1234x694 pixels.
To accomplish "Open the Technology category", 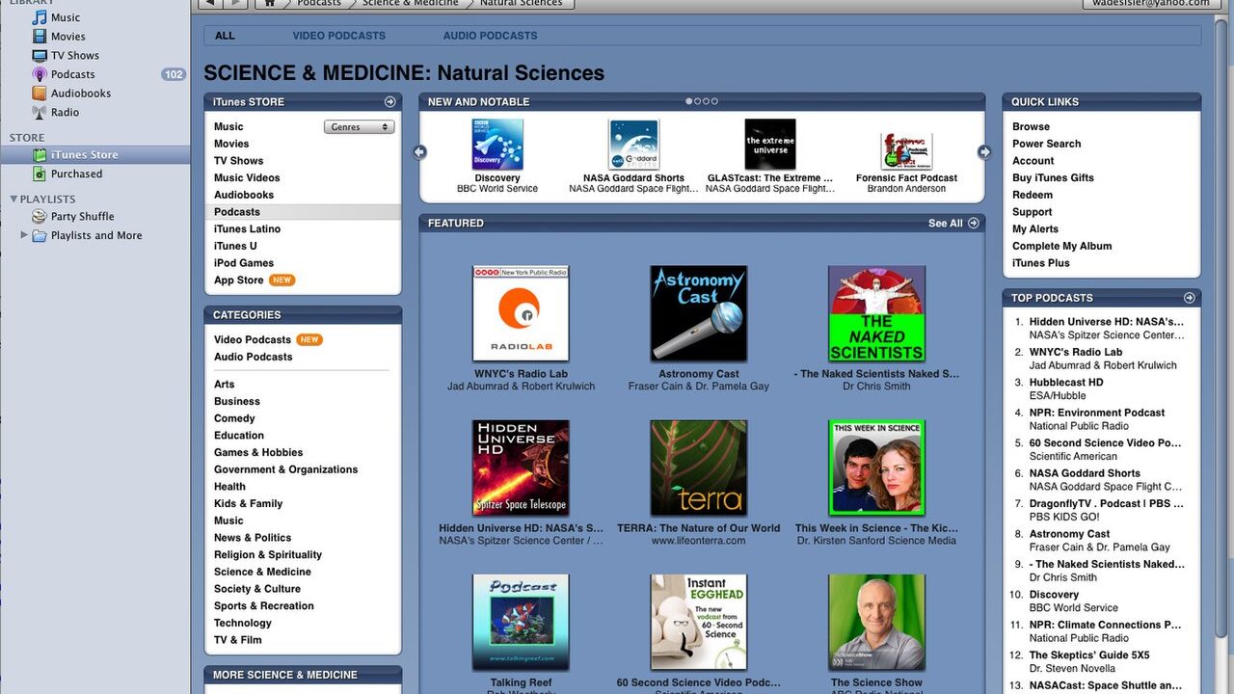I will point(243,623).
